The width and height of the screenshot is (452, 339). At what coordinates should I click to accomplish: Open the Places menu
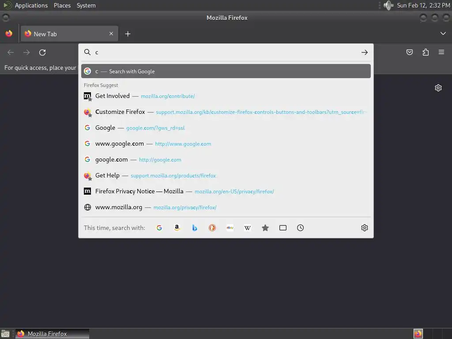tap(62, 5)
